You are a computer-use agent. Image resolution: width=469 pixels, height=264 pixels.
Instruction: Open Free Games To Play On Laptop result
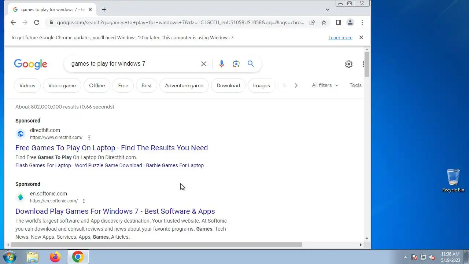112,148
